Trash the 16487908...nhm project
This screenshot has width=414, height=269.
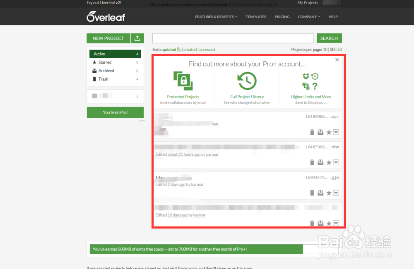pos(312,162)
